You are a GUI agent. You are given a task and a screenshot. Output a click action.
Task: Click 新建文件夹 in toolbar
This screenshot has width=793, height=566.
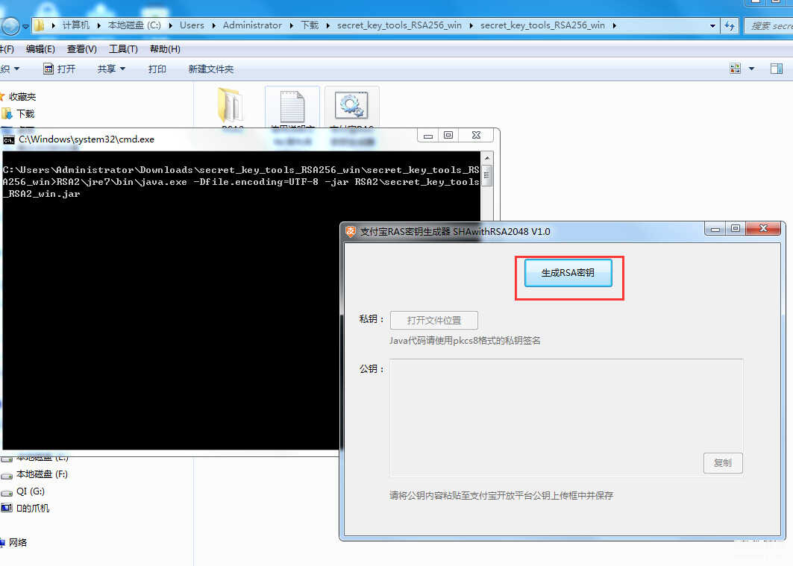coord(211,69)
